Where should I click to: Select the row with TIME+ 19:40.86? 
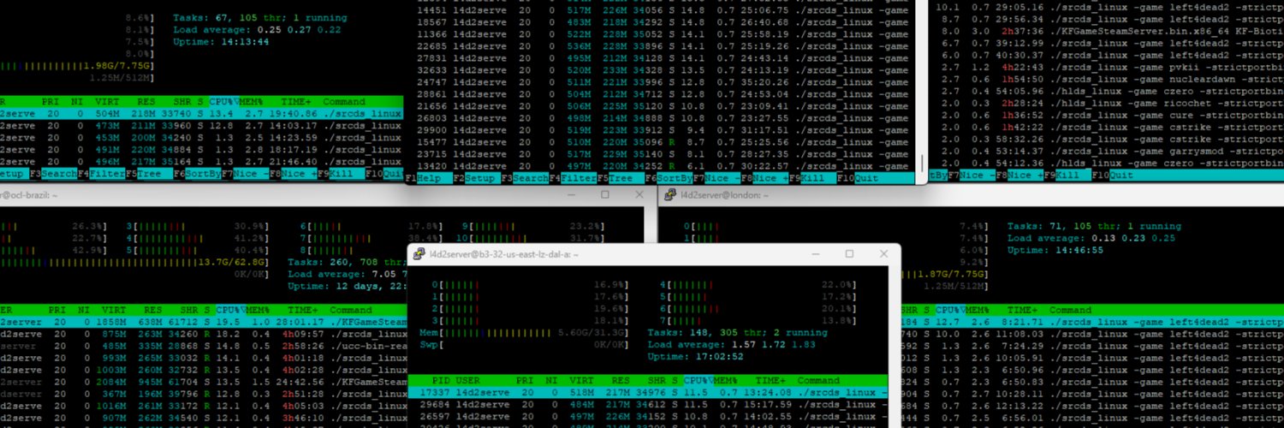coord(202,113)
